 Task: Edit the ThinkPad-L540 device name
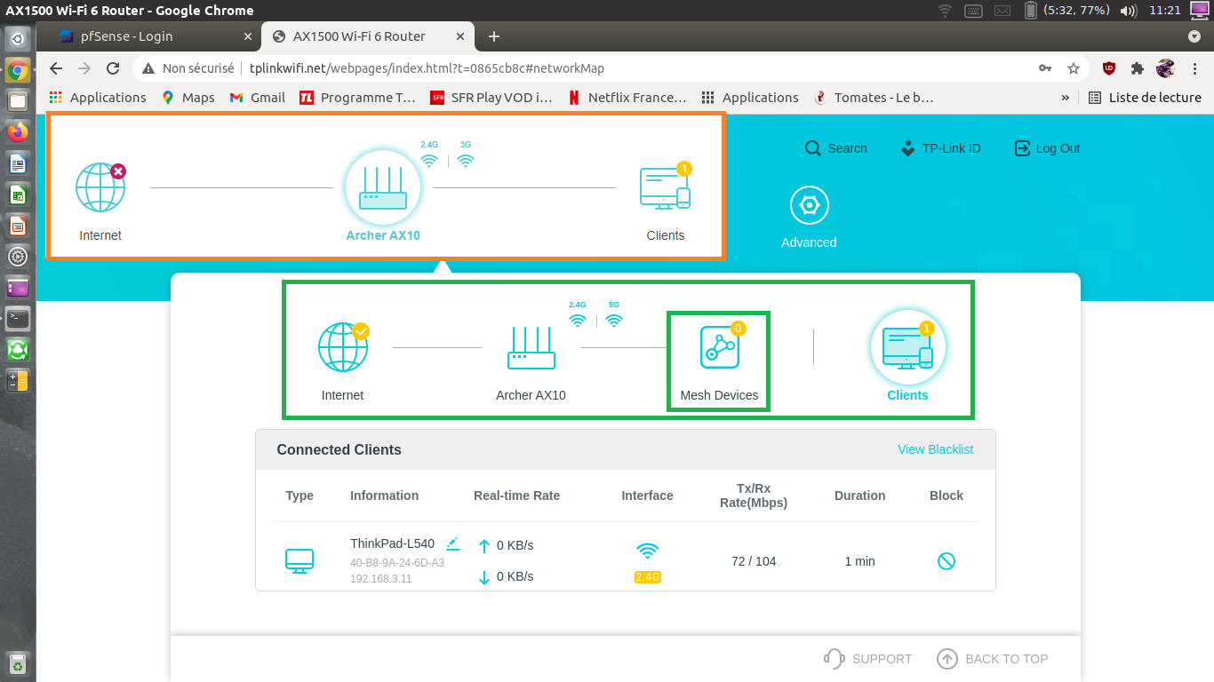click(x=453, y=543)
